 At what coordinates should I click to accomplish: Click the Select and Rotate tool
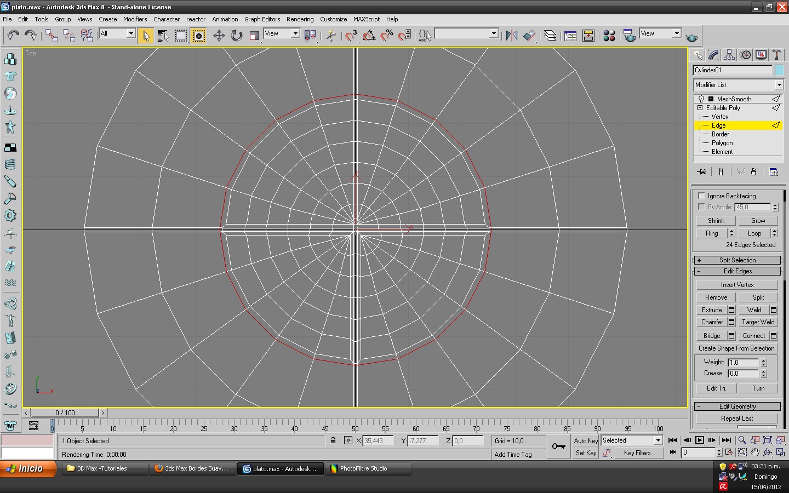[236, 36]
